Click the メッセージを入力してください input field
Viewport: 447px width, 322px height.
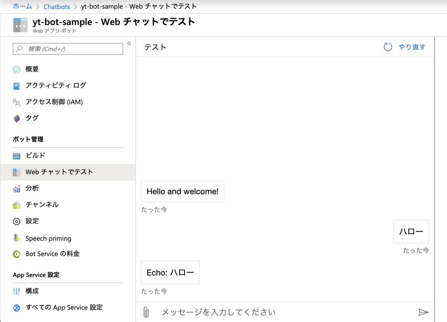[x=218, y=312]
